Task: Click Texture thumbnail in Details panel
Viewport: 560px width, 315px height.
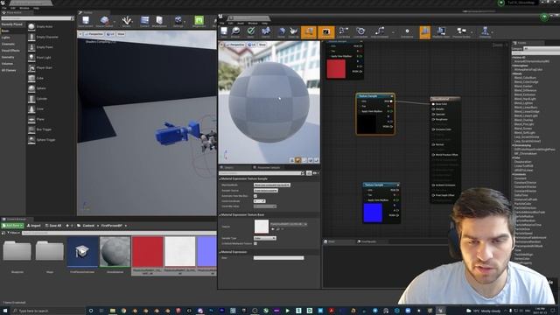Action: pos(261,227)
